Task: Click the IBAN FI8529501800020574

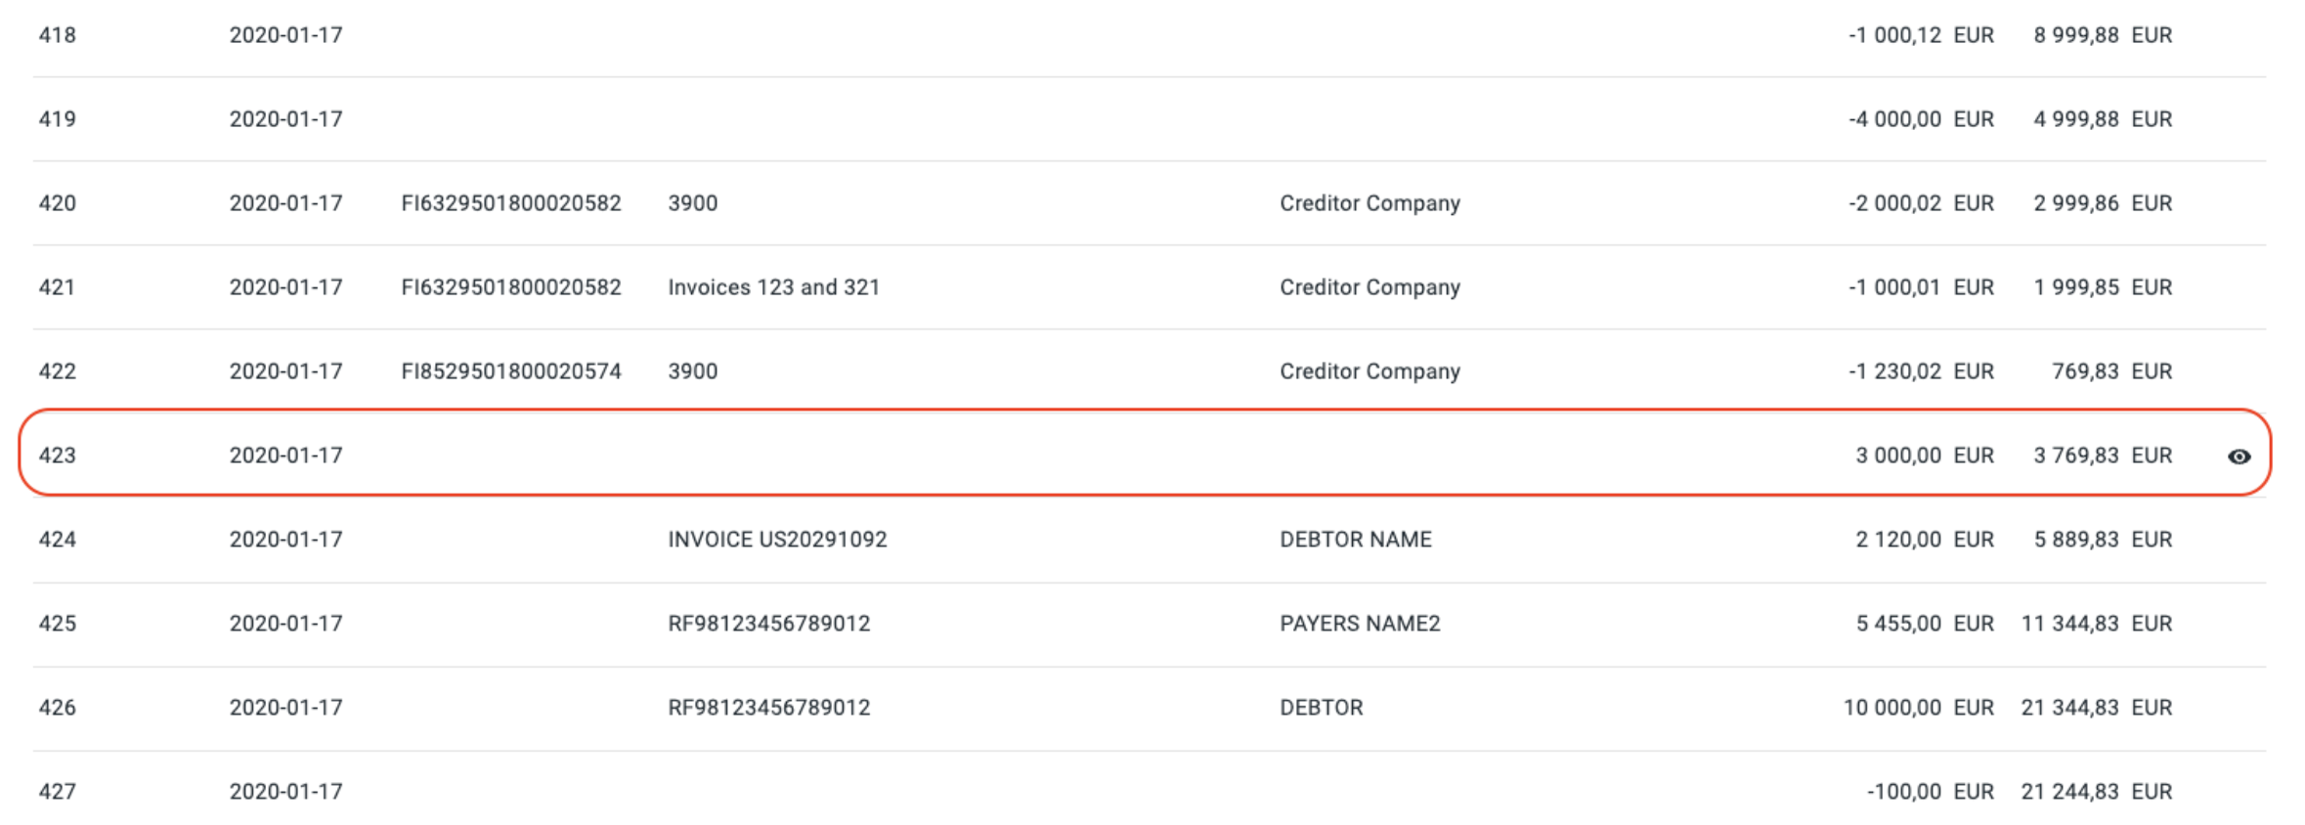Action: click(510, 371)
